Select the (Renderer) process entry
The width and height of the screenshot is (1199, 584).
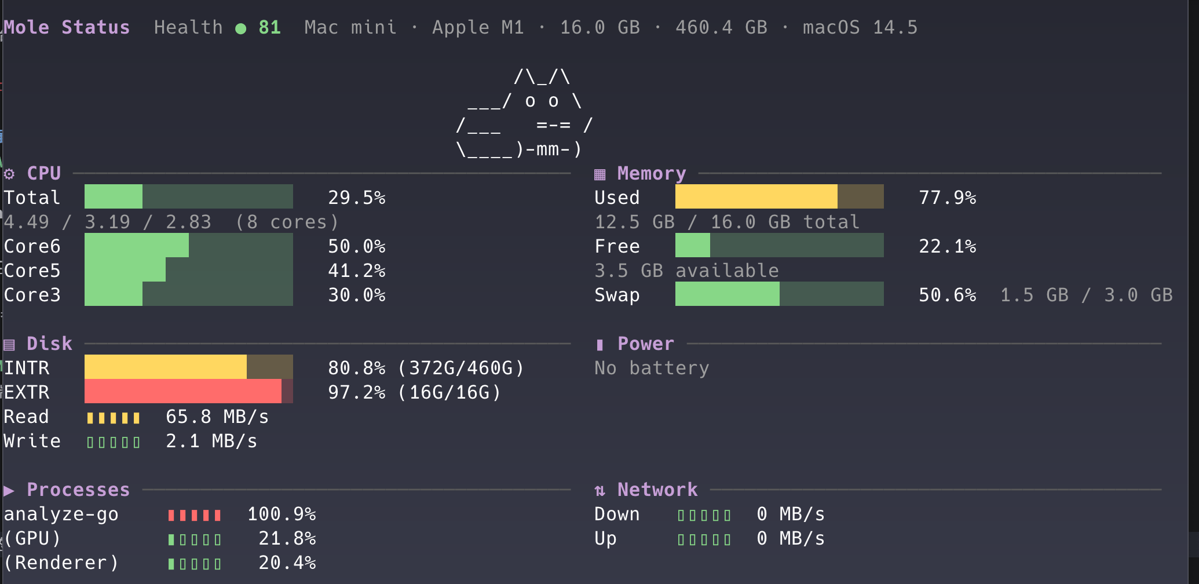[x=61, y=563]
